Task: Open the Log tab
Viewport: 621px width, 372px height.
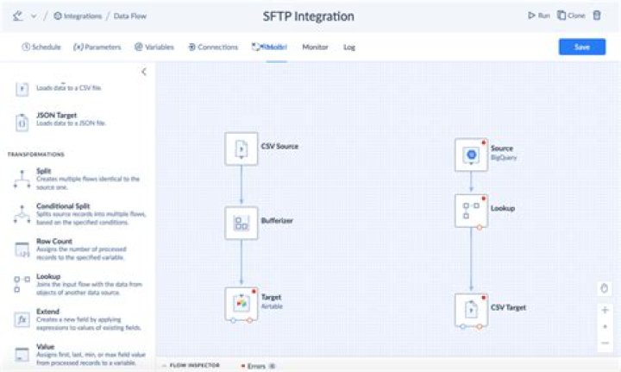Action: [349, 47]
